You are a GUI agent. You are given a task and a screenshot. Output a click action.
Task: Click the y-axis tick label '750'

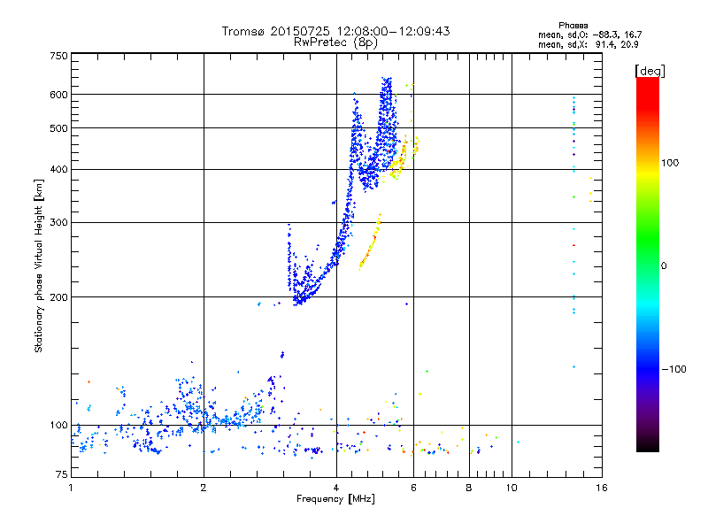[x=58, y=56]
